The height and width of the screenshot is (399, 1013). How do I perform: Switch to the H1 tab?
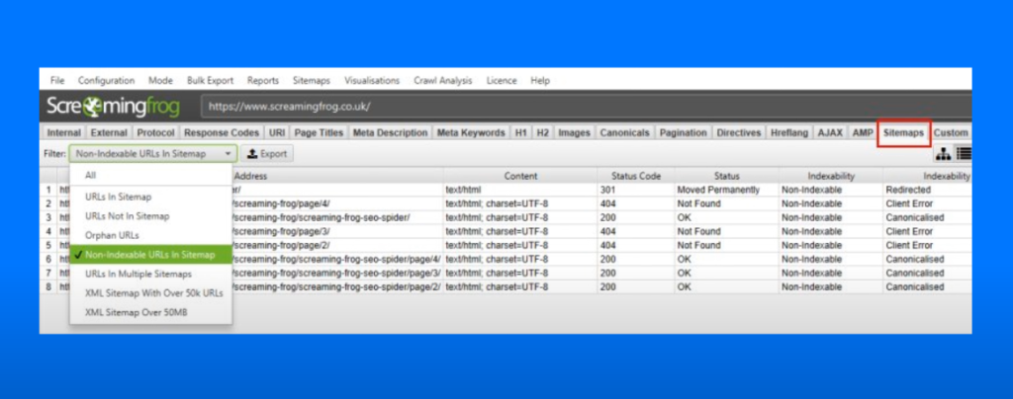[520, 132]
